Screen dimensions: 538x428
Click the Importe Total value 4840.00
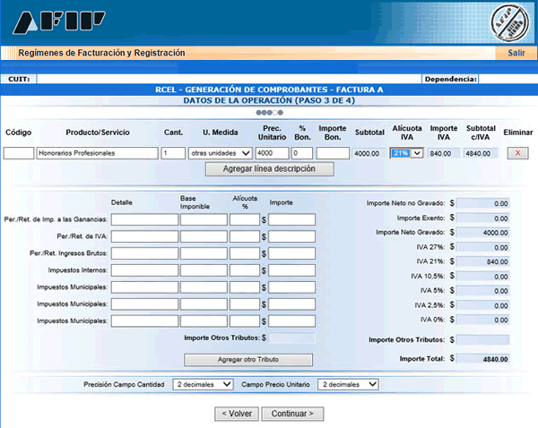point(482,359)
